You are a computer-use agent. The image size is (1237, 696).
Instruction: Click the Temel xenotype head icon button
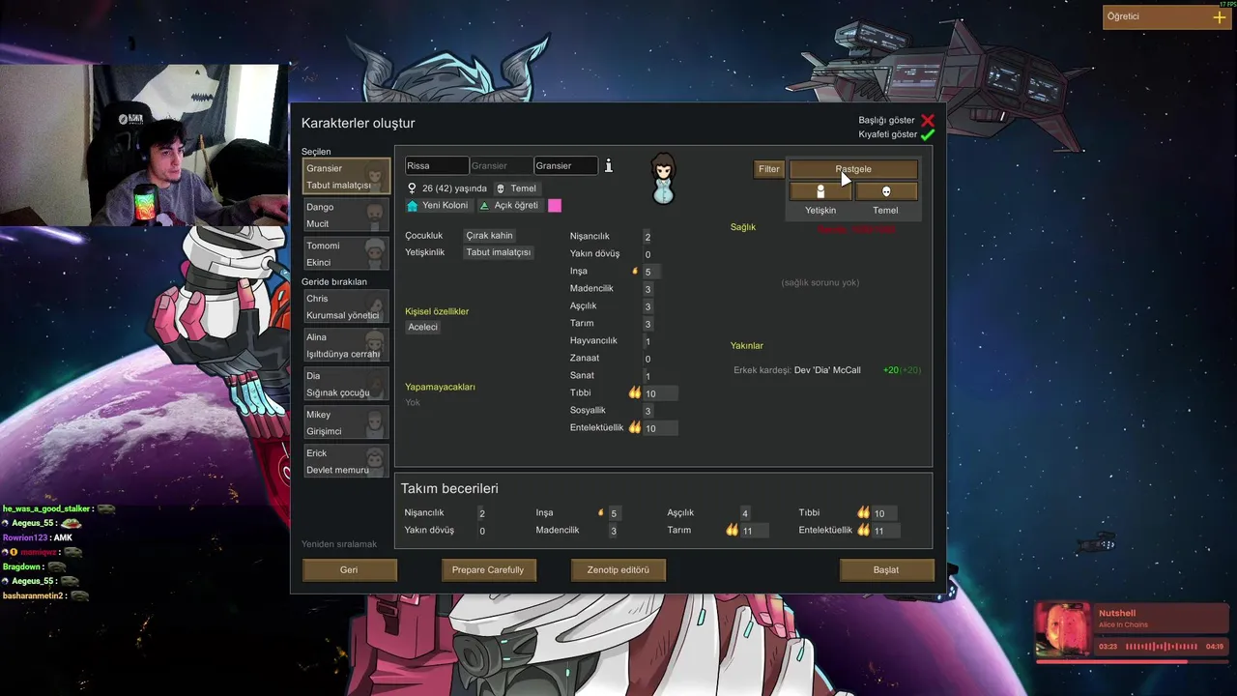886,191
